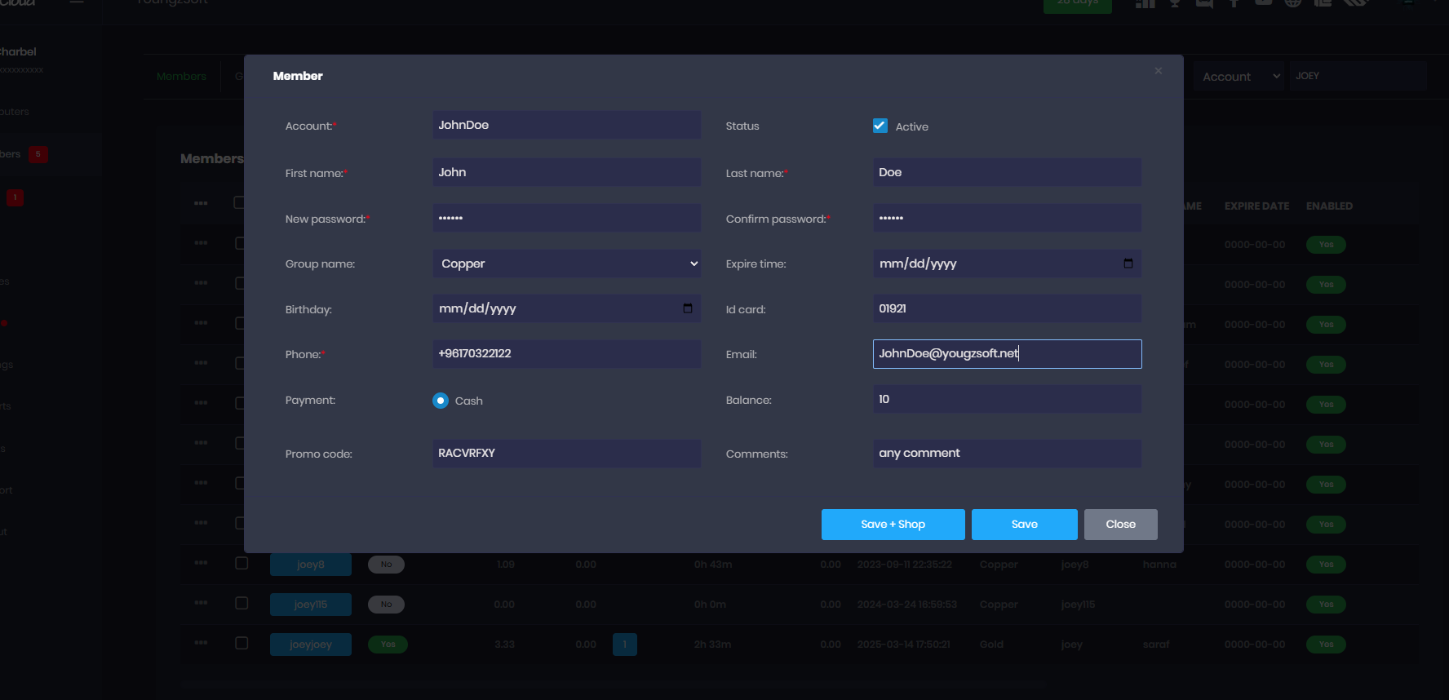Expand the Group name dropdown showing Copper

566,264
